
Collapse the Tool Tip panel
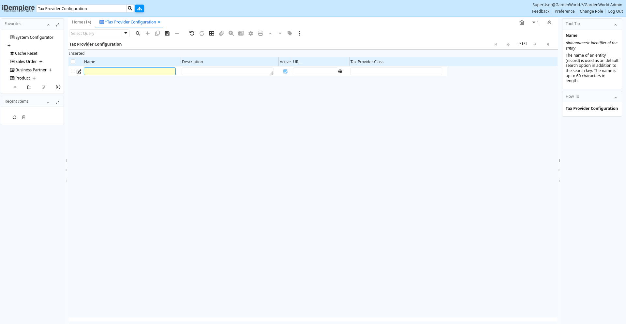[616, 25]
